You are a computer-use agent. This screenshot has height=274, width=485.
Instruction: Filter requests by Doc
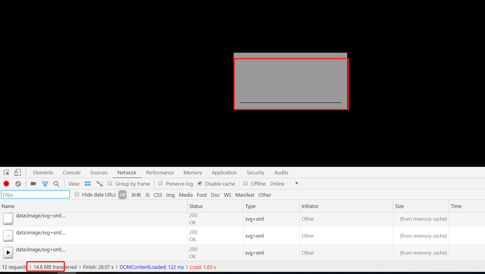tap(215, 195)
